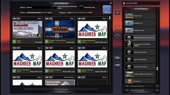Image resolution: width=170 pixels, height=95 pixels.
Task: Select Road to Asia Models 2 mod
Action: pos(140,67)
